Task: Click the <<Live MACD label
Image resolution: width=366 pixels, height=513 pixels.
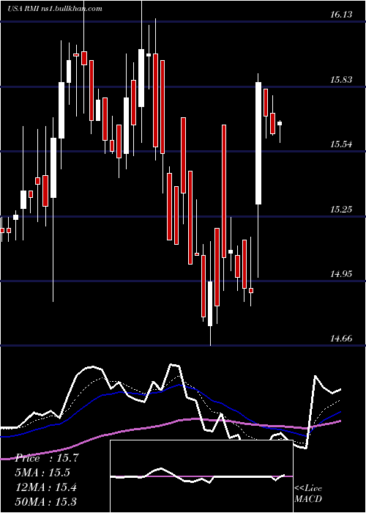Action: [x=308, y=493]
